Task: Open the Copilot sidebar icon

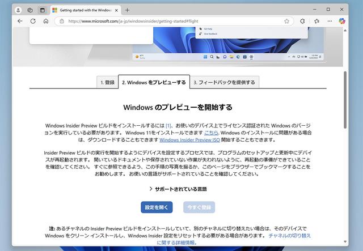Action: [342, 21]
